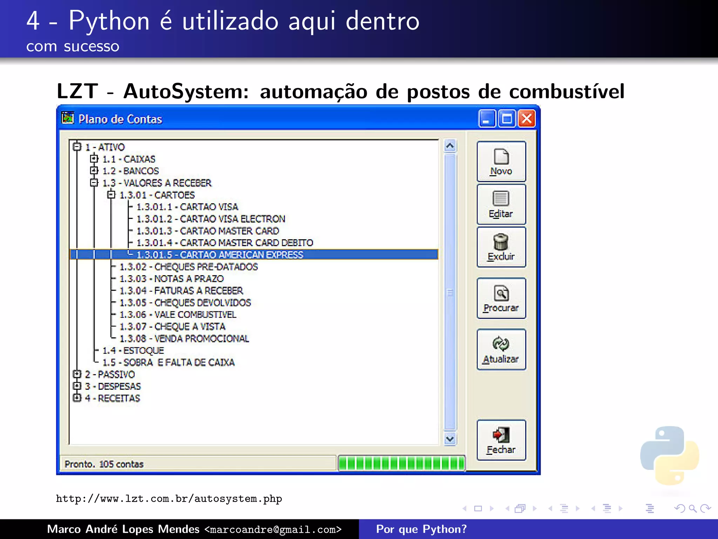Expand the 3 - DESPESAS node
This screenshot has height=539, width=718.
(77, 386)
